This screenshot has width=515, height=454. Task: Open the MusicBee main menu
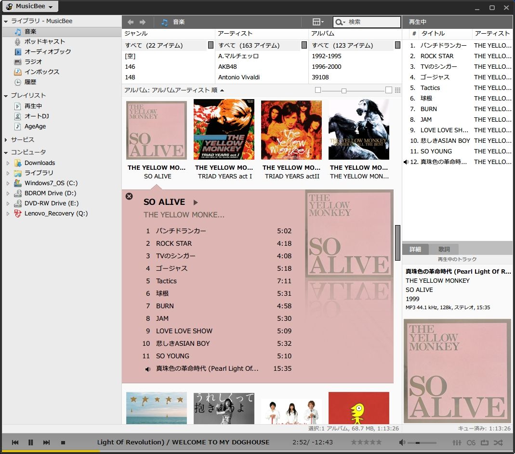(30, 6)
